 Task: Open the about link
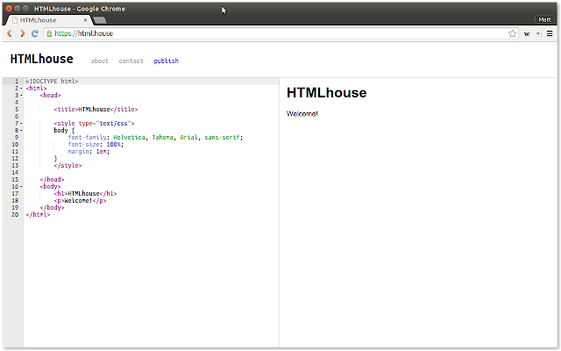[x=99, y=61]
